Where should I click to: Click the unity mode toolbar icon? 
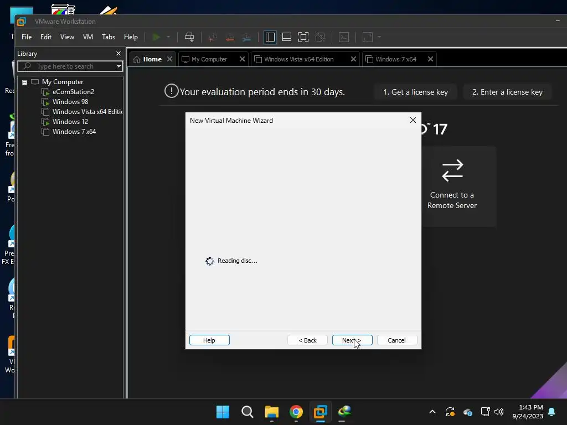[320, 37]
